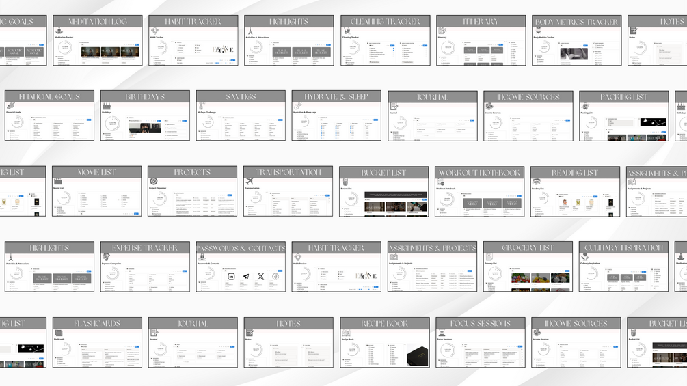Select the Financial Goals template card
Screen dimensions: 687x386
[49, 115]
